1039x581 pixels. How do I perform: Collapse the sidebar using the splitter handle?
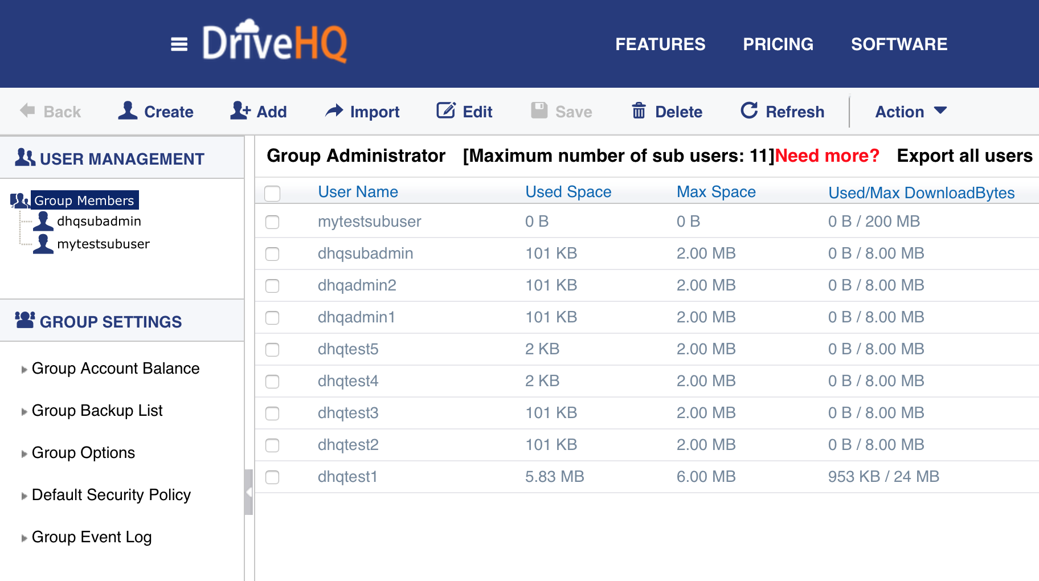[x=249, y=492]
